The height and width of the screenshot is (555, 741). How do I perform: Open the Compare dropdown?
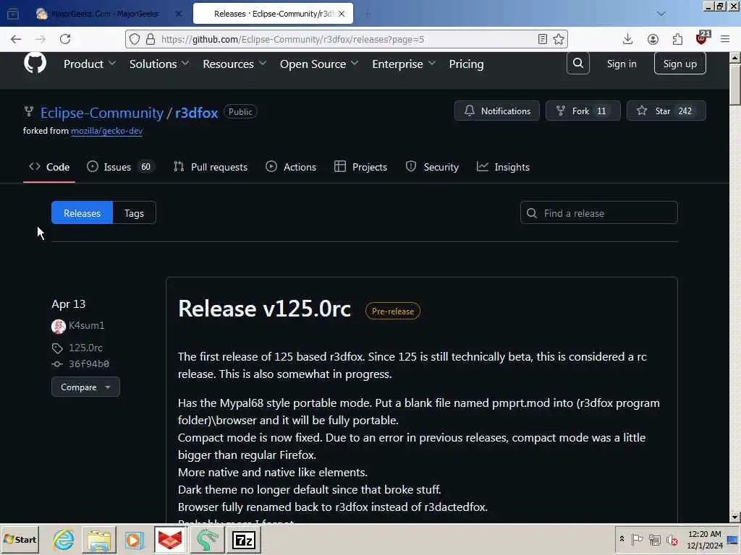(85, 387)
